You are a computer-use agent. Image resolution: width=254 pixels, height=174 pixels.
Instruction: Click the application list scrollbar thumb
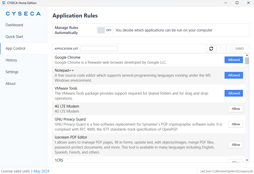pos(247,61)
